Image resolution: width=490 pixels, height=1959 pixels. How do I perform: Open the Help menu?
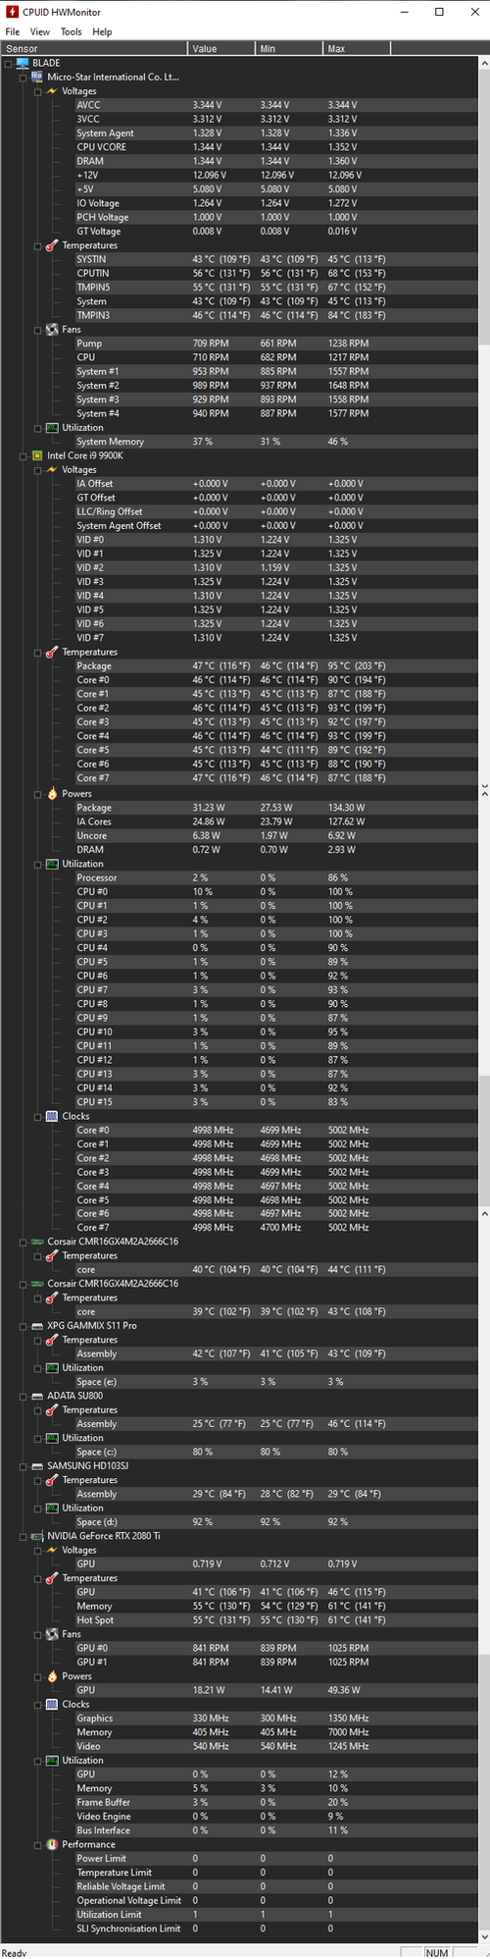102,31
